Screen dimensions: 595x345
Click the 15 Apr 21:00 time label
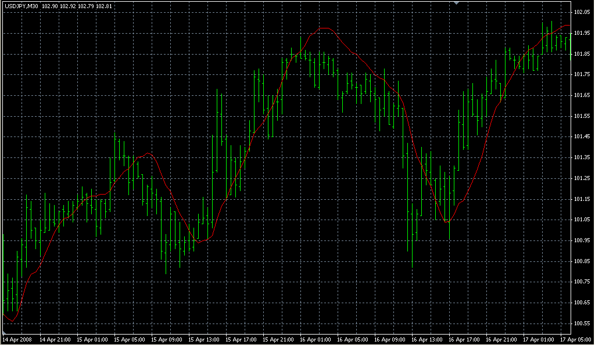tap(280, 339)
